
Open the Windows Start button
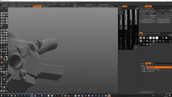2,96
